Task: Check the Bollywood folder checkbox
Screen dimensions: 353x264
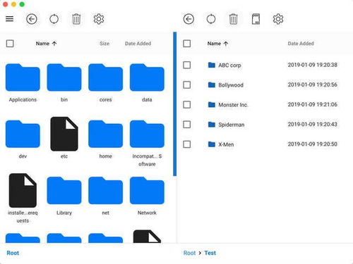Action: pos(187,84)
